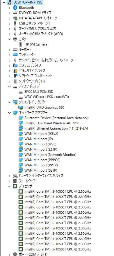The width and height of the screenshot is (114, 256).
Task: Select the IDE ATA/ATAPI コントローラー label
Action: pos(39,18)
